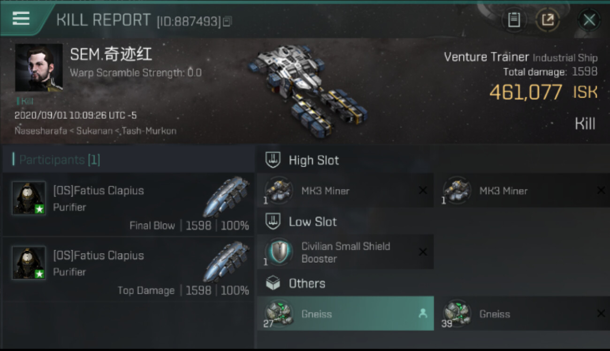Select the highlighted Gneiss item with 27 units
This screenshot has height=351, width=610.
click(x=345, y=314)
